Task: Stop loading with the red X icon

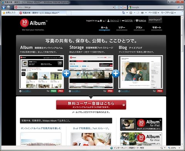Action: (x=125, y=7)
